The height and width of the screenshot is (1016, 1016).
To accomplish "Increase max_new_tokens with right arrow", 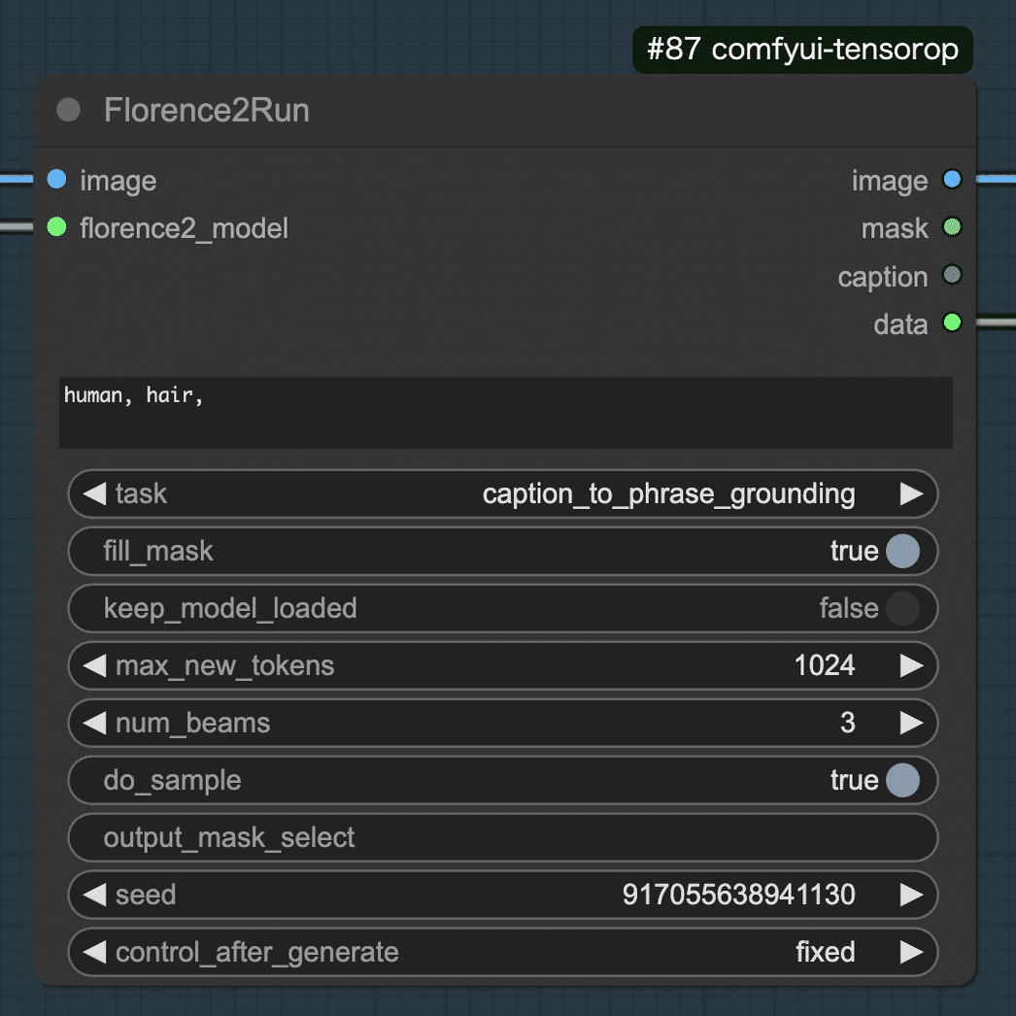I will (x=911, y=665).
